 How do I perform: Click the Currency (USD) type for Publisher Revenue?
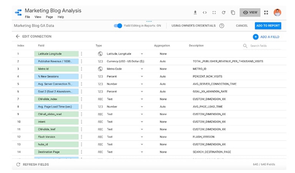[126, 62]
